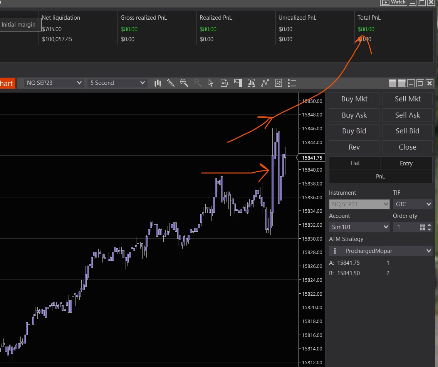Click the B: 15841.50 bid row
Screen dimensions: 438x367
coord(359,273)
